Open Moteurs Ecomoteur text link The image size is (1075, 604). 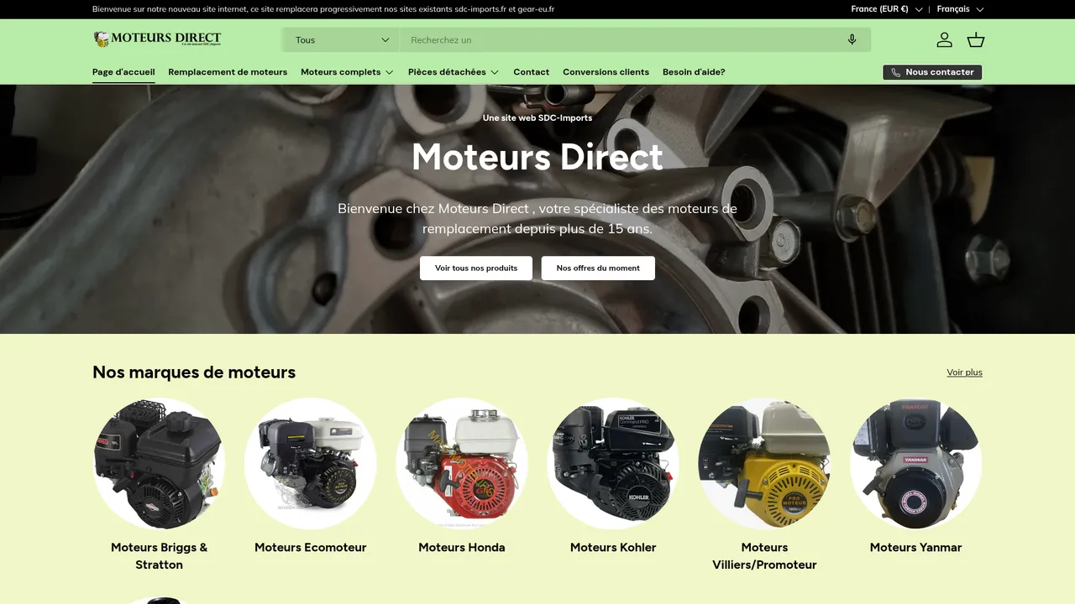[x=311, y=548]
